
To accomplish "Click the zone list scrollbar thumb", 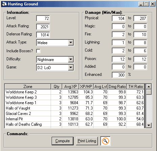I will click(149, 92).
